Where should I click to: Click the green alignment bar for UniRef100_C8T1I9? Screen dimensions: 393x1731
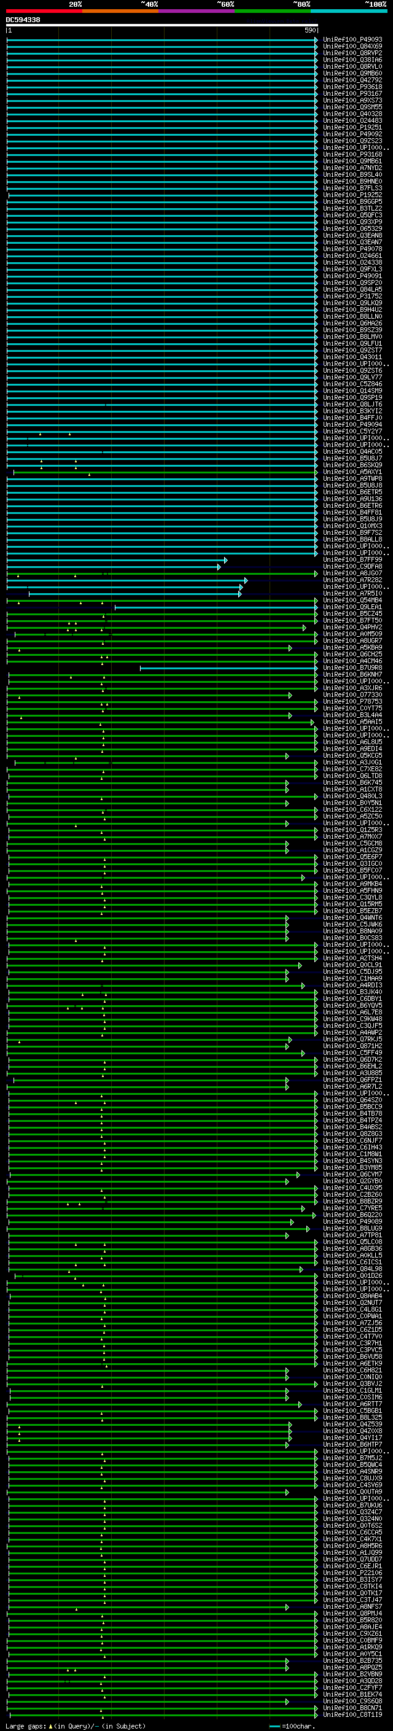click(163, 1715)
